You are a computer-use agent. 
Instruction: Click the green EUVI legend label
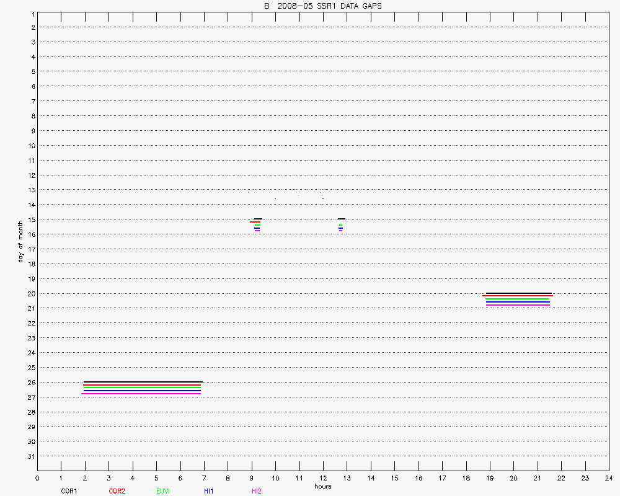pos(164,491)
